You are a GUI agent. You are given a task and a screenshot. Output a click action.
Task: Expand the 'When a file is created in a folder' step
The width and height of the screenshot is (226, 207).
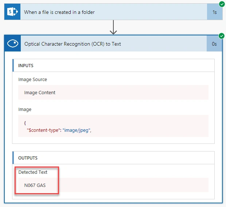(x=114, y=12)
